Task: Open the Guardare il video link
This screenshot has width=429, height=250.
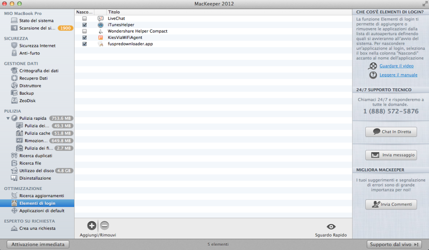Action: click(396, 66)
